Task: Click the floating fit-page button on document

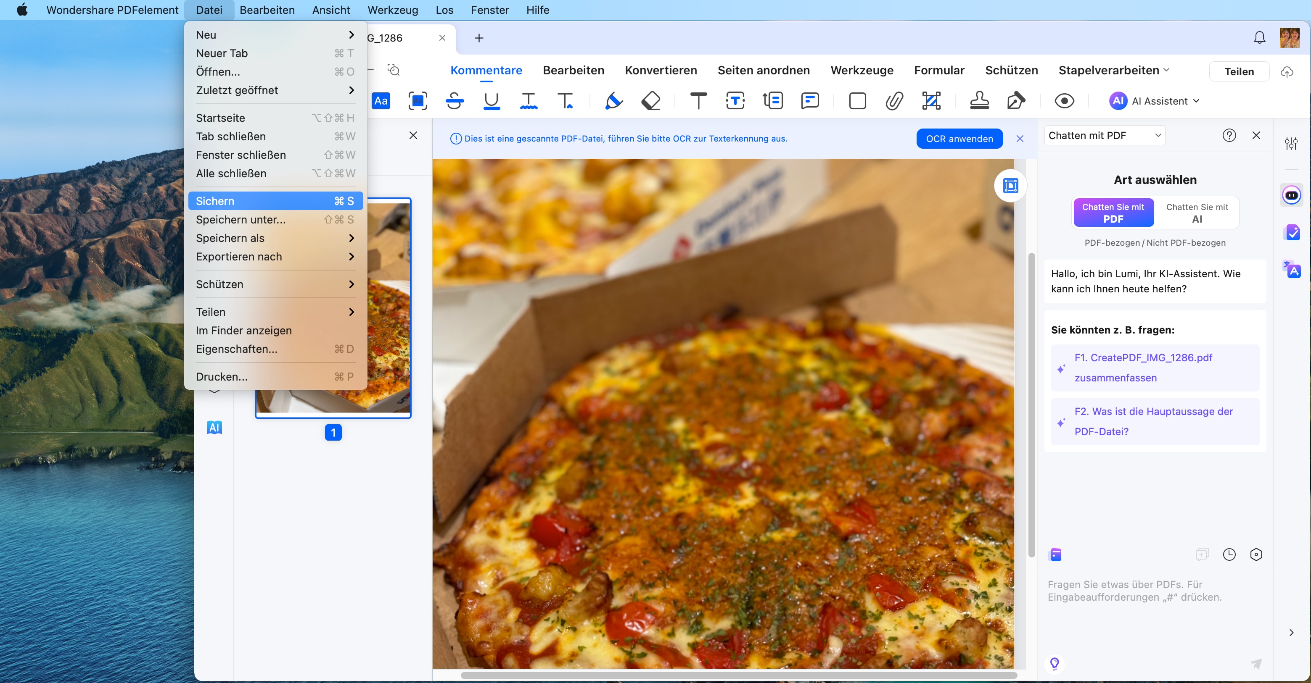Action: [1010, 186]
